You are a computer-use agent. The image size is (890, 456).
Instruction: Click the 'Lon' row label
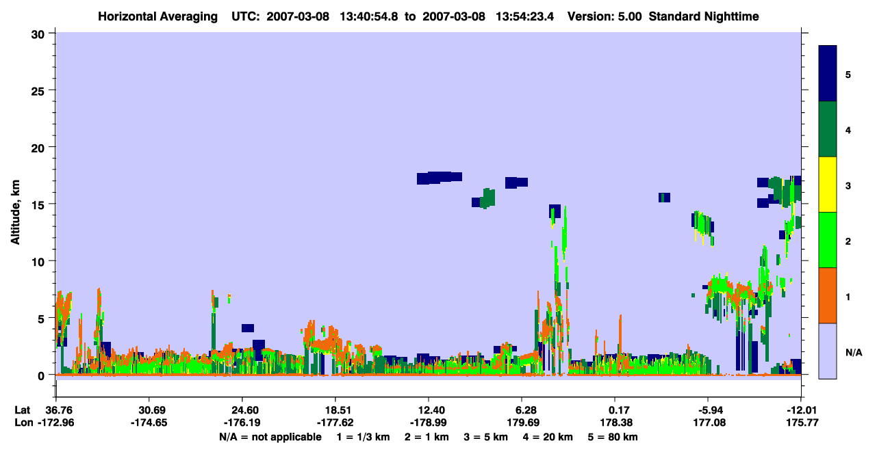(x=23, y=423)
